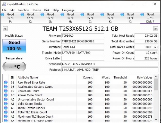Click the temperature display button
161x123 pixels.
point(14,67)
